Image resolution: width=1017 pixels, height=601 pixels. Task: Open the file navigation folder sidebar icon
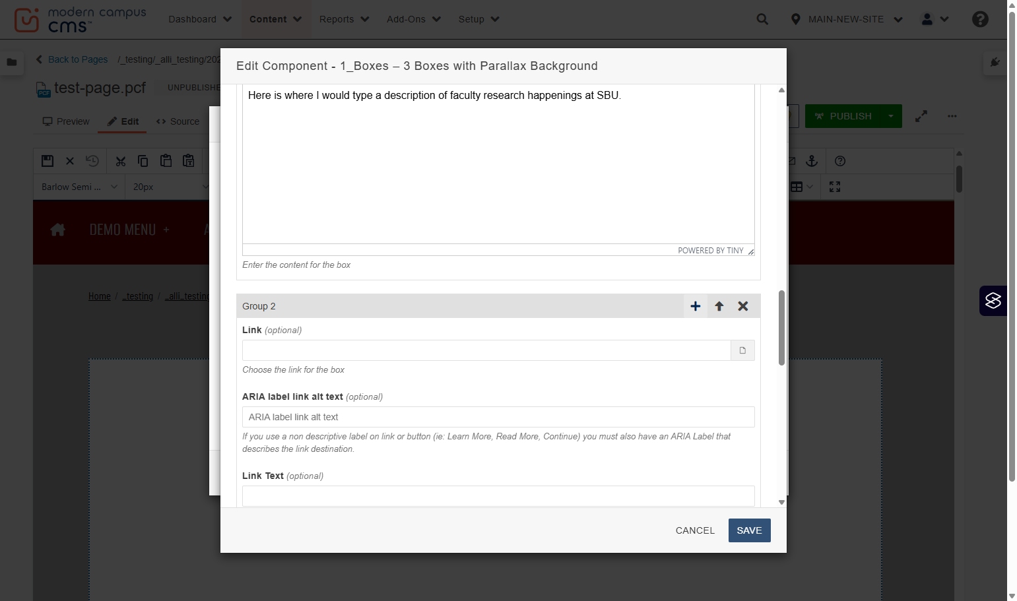click(12, 62)
